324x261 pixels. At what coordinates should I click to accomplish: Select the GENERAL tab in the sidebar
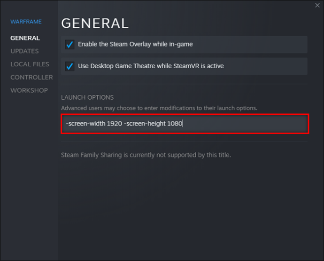click(x=25, y=38)
